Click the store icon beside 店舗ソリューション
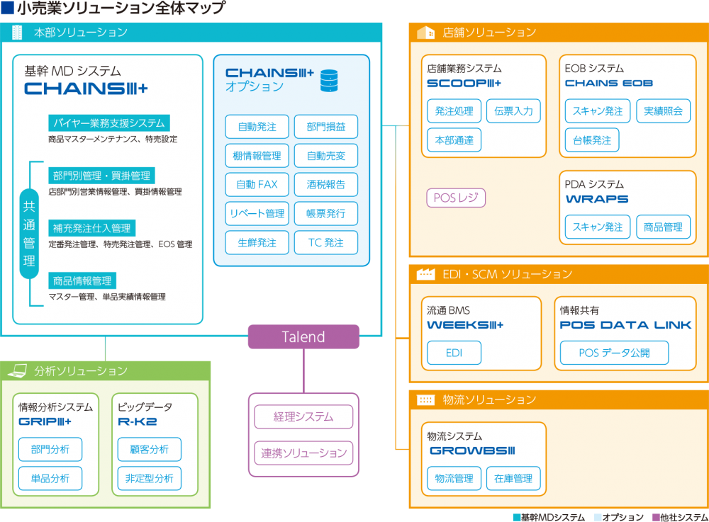 pyautogui.click(x=425, y=33)
